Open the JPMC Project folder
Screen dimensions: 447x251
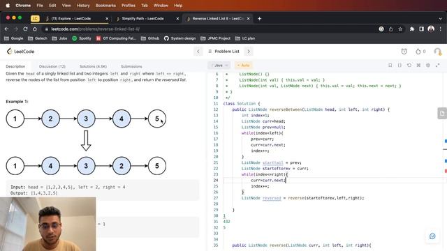click(216, 38)
